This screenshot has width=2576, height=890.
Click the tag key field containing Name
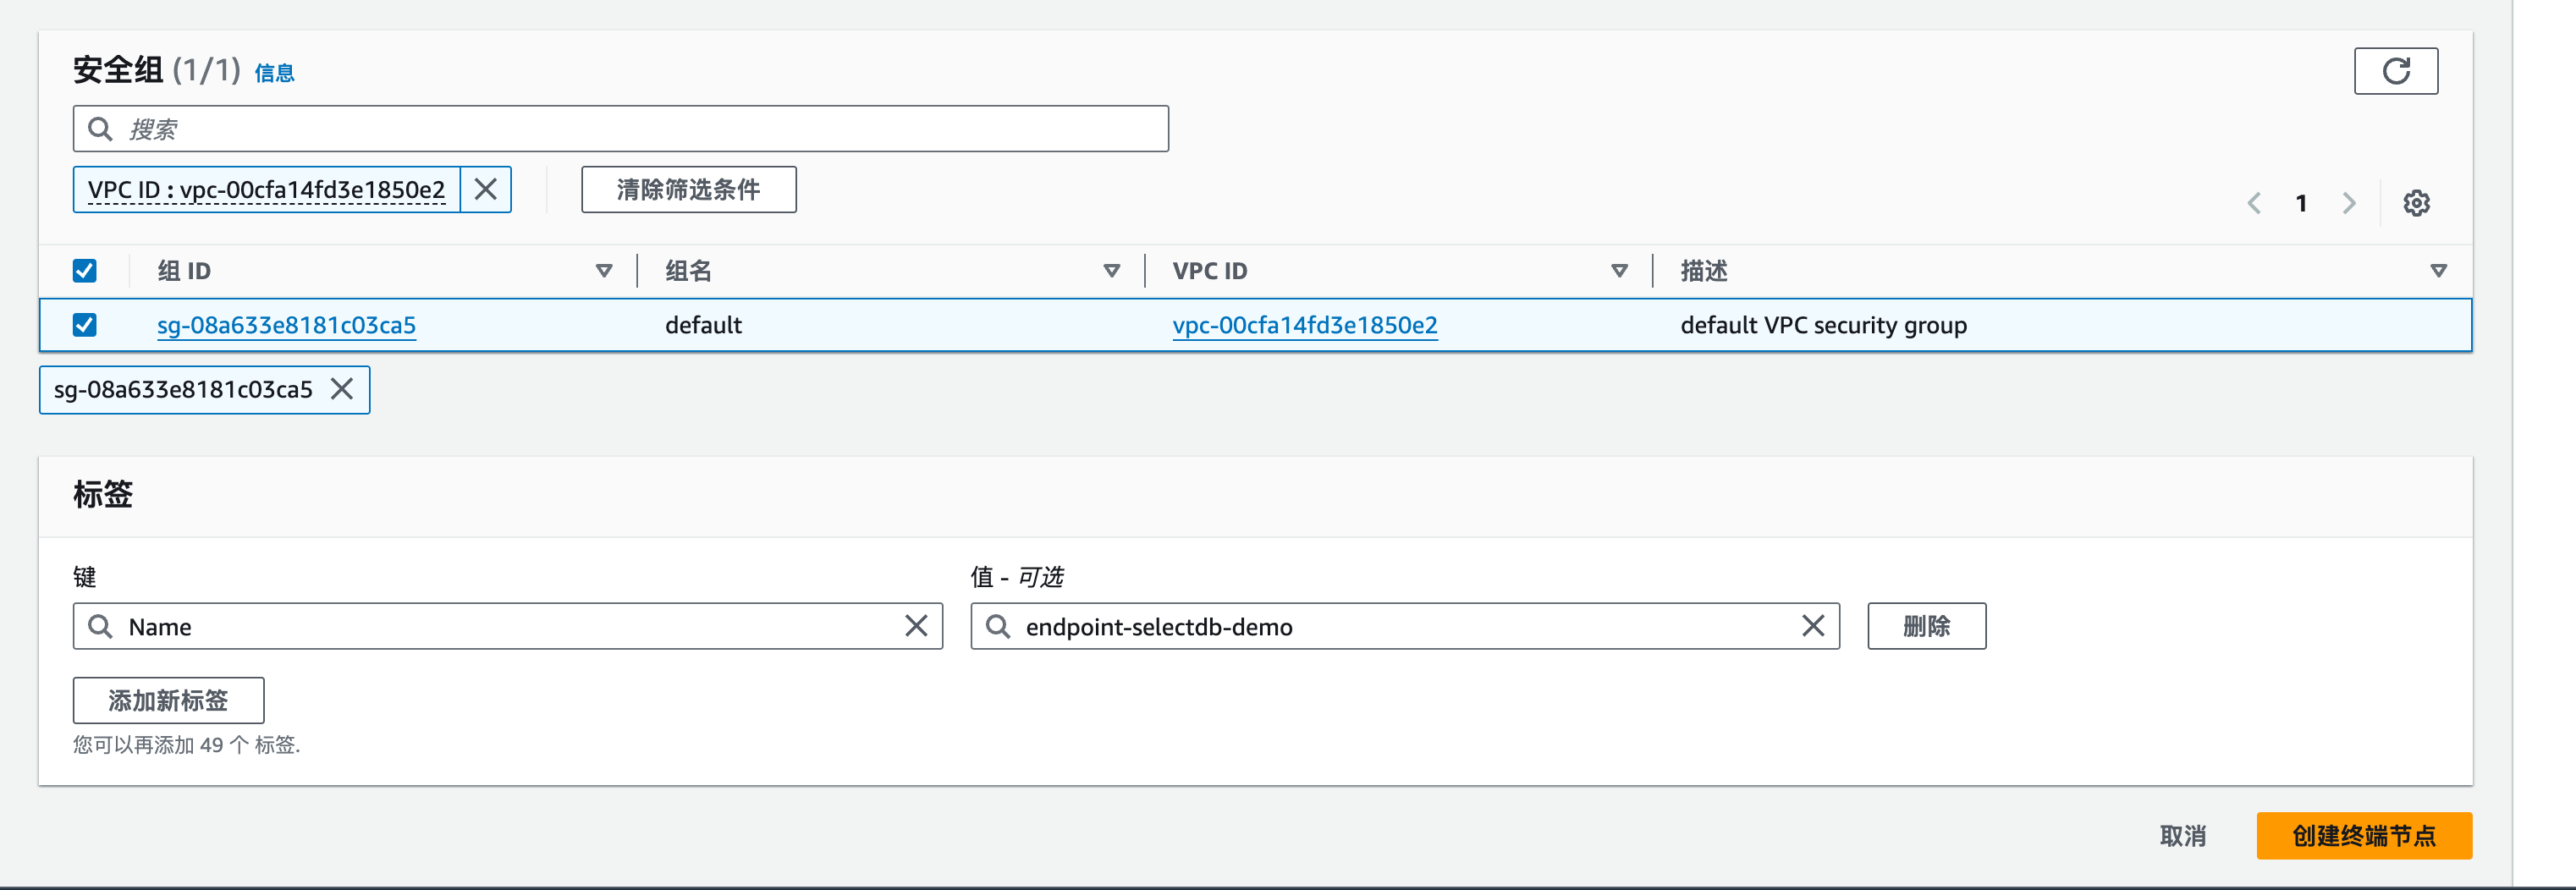pos(507,626)
